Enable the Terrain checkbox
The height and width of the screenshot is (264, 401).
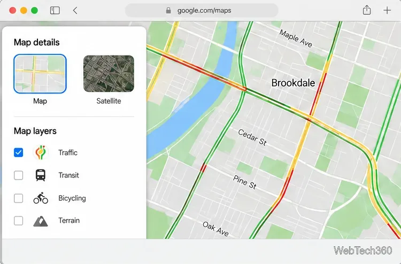[x=18, y=221]
